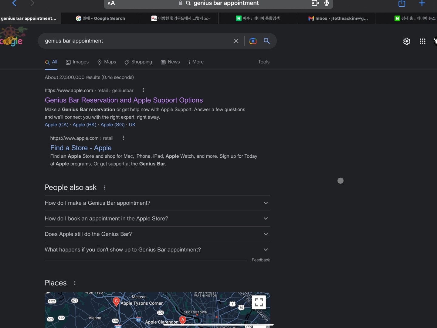Navigate back using the back arrow
Image resolution: width=437 pixels, height=328 pixels.
(x=14, y=3)
